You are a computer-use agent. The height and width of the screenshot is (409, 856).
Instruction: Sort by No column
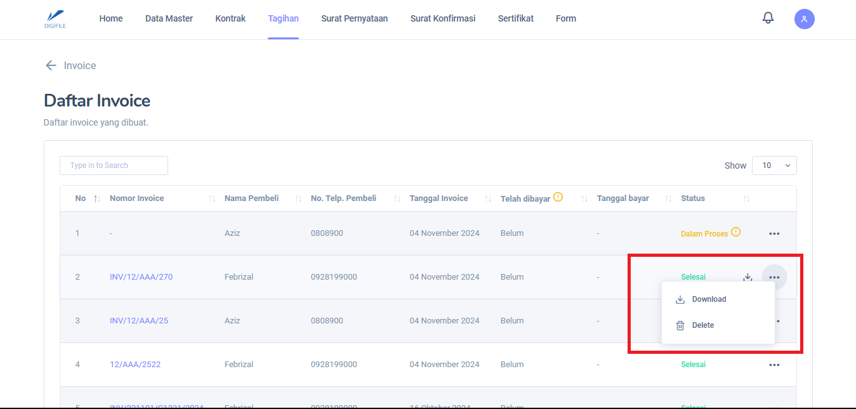(x=97, y=198)
